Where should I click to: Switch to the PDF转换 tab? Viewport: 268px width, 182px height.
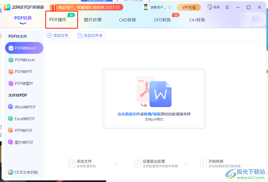click(x=23, y=18)
